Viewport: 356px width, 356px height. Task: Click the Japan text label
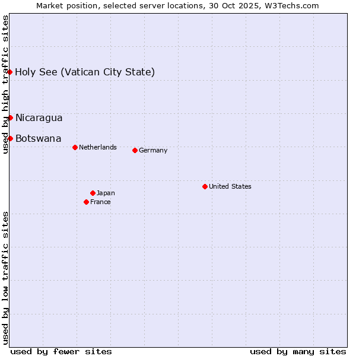(106, 193)
